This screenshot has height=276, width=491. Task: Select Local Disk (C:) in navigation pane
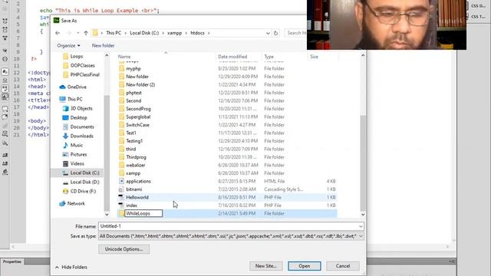coord(84,172)
